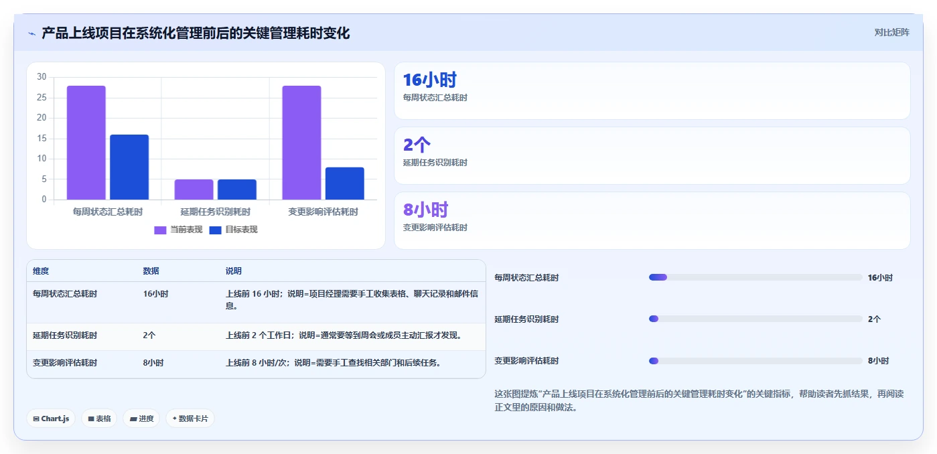Viewport: 937px width, 454px height.
Task: Click the main title 产品上线项目在系统化管理前后的关键管理耗时变化
Action: (196, 33)
